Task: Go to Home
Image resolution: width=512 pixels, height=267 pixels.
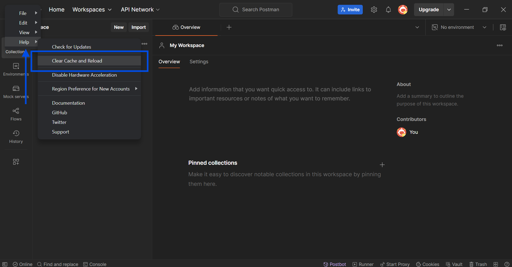Action: pos(57,10)
